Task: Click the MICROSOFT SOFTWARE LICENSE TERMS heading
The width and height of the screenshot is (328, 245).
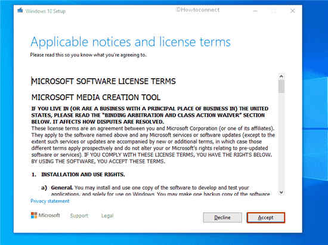Action: tap(104, 81)
